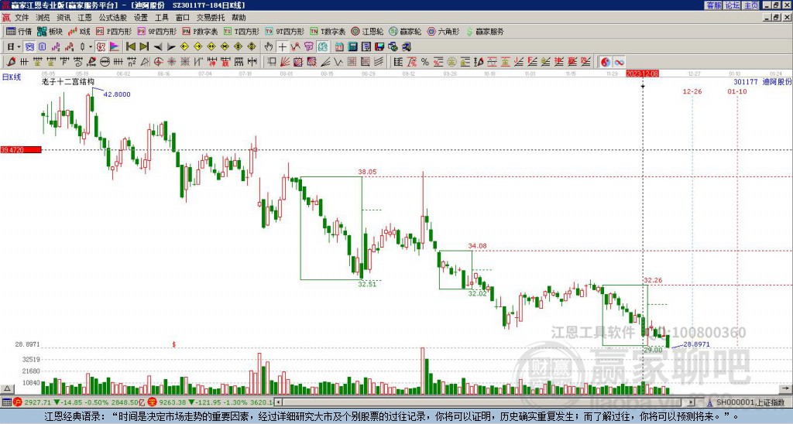Click the 日K线 chart label
The height and width of the screenshot is (424, 793).
pos(11,77)
